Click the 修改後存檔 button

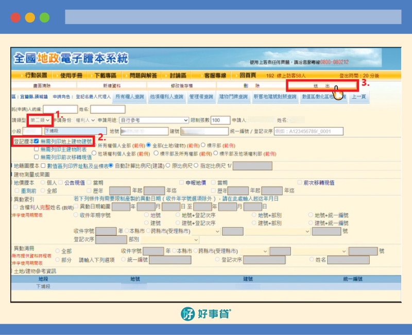click(181, 85)
